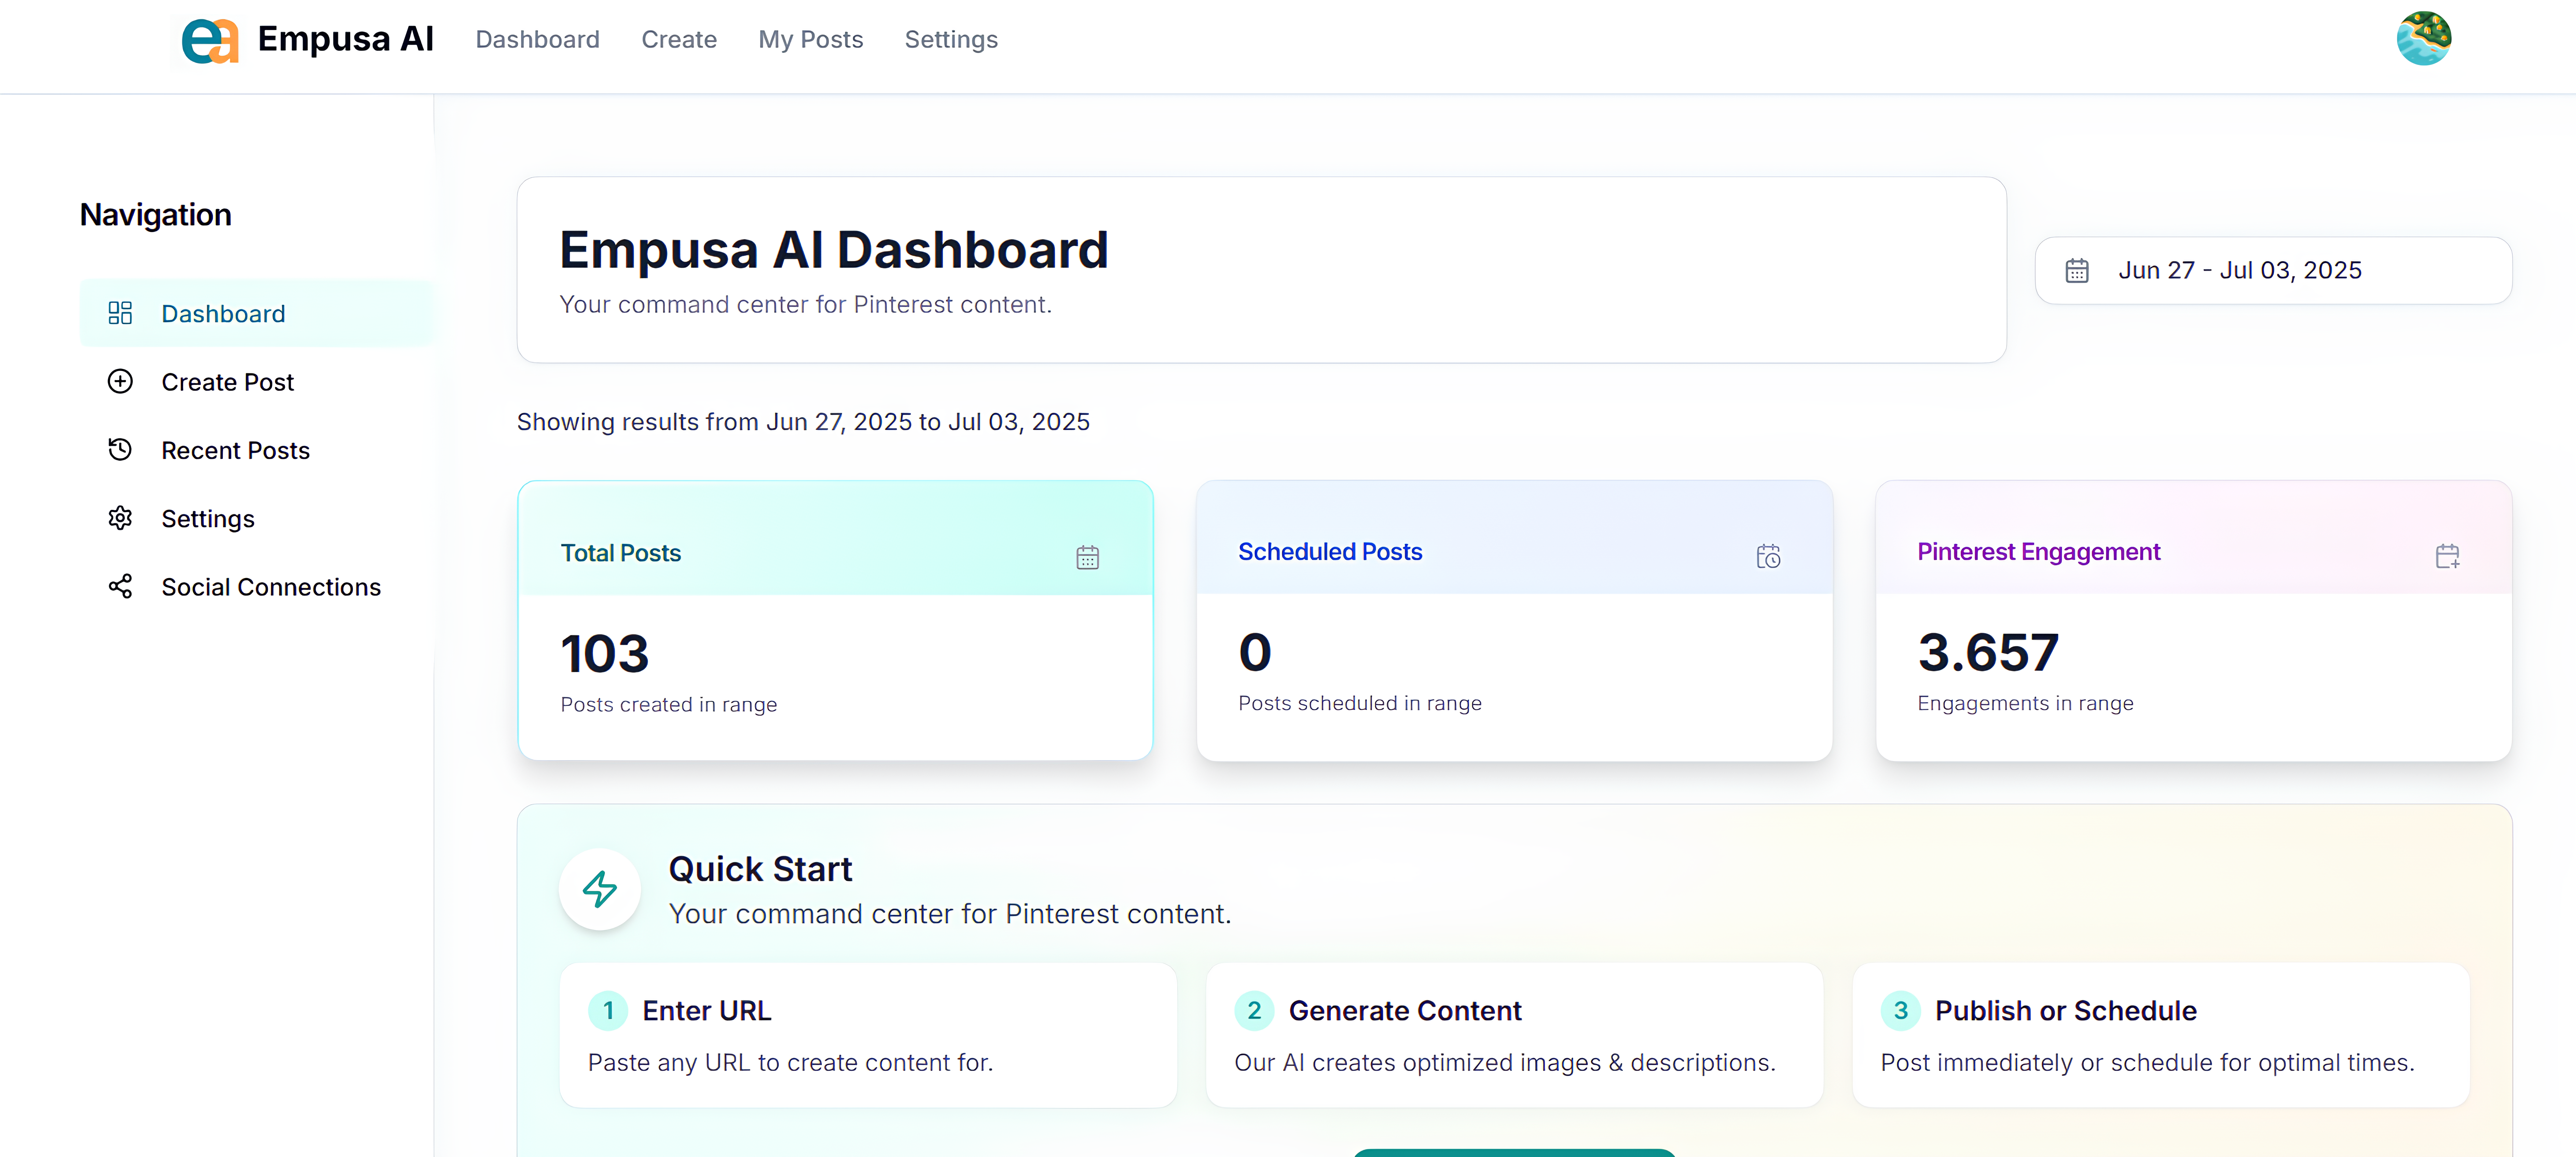Viewport: 2576px width, 1157px height.
Task: Open Recent Posts from the sidebar
Action: pyautogui.click(x=257, y=450)
